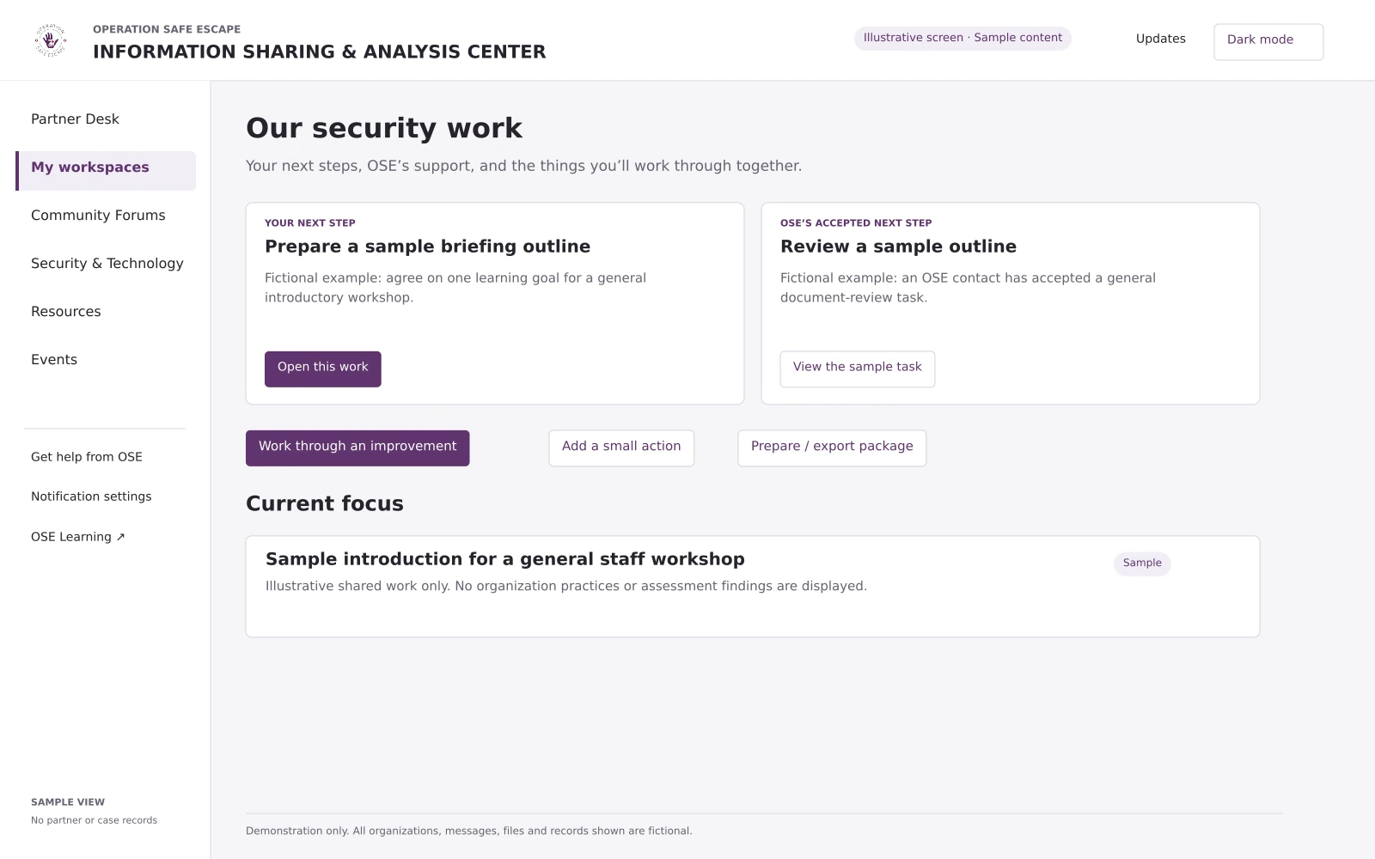
Task: Click the Operation Safe Escape logo
Action: pos(51,40)
